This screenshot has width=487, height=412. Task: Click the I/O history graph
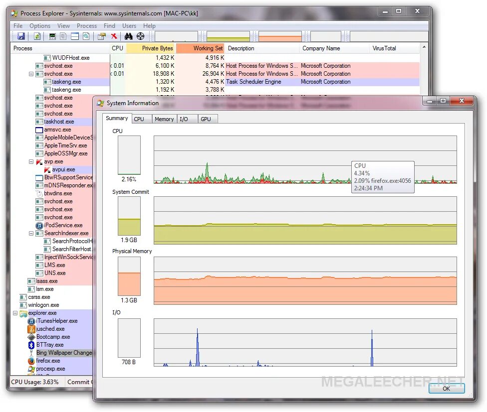coord(305,342)
